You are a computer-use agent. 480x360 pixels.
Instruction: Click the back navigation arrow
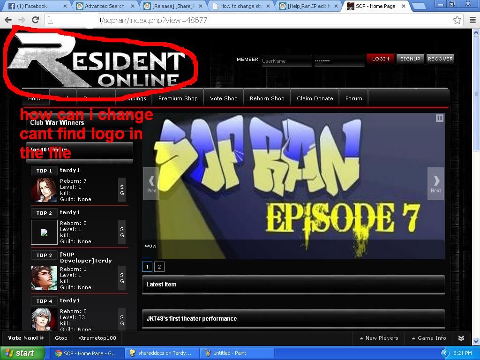click(x=8, y=20)
